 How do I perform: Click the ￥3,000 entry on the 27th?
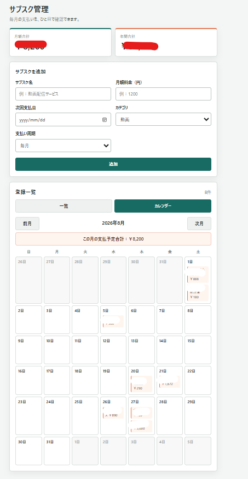141,426
